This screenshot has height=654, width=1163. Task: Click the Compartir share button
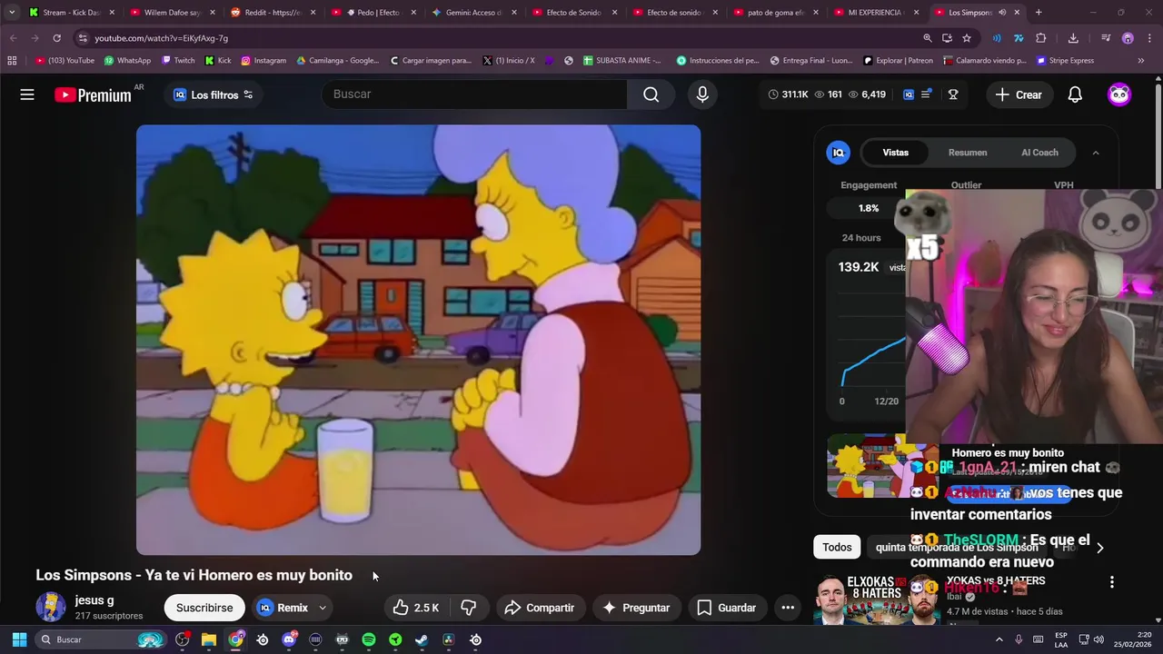[x=540, y=608]
